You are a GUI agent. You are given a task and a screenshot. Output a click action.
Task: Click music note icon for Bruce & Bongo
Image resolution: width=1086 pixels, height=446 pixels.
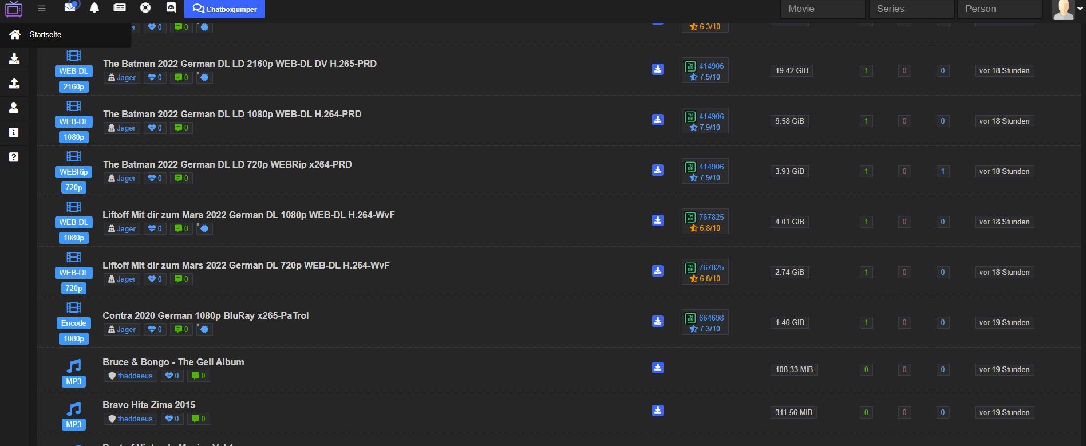[74, 365]
